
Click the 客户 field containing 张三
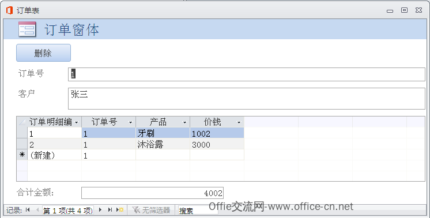(x=247, y=99)
